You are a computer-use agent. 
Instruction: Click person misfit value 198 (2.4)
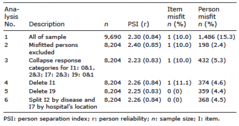point(212,45)
